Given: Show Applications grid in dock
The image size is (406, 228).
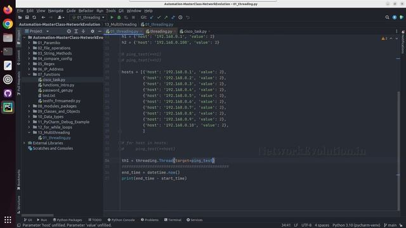Looking at the screenshot, I should click(x=8, y=220).
